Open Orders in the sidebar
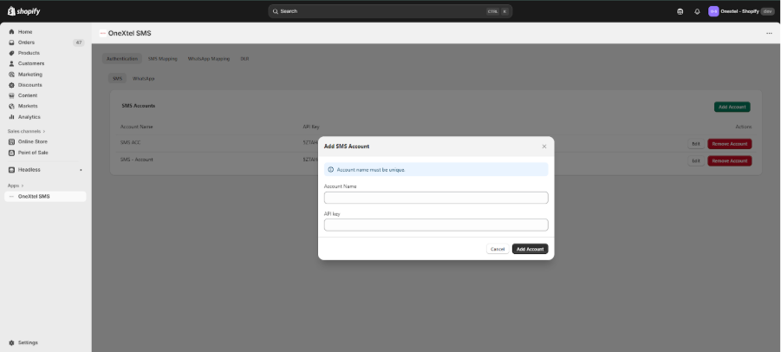Image resolution: width=781 pixels, height=352 pixels. [27, 42]
